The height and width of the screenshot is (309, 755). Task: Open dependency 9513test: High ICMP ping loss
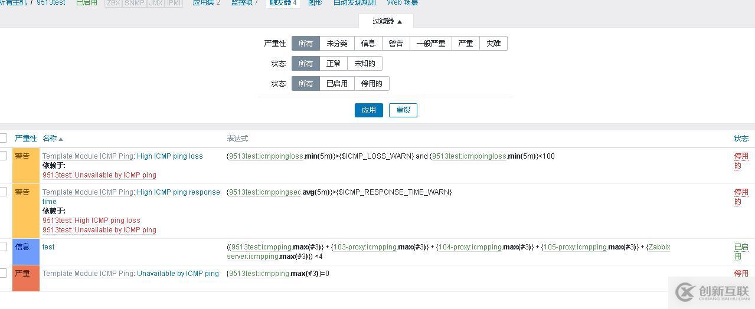(x=91, y=221)
